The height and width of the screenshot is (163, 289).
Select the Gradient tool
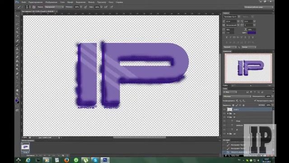[17, 61]
